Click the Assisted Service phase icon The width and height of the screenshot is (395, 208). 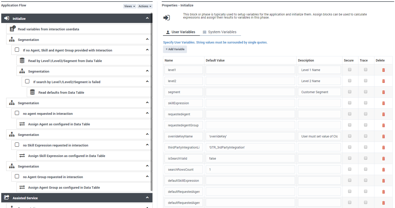pos(7,197)
